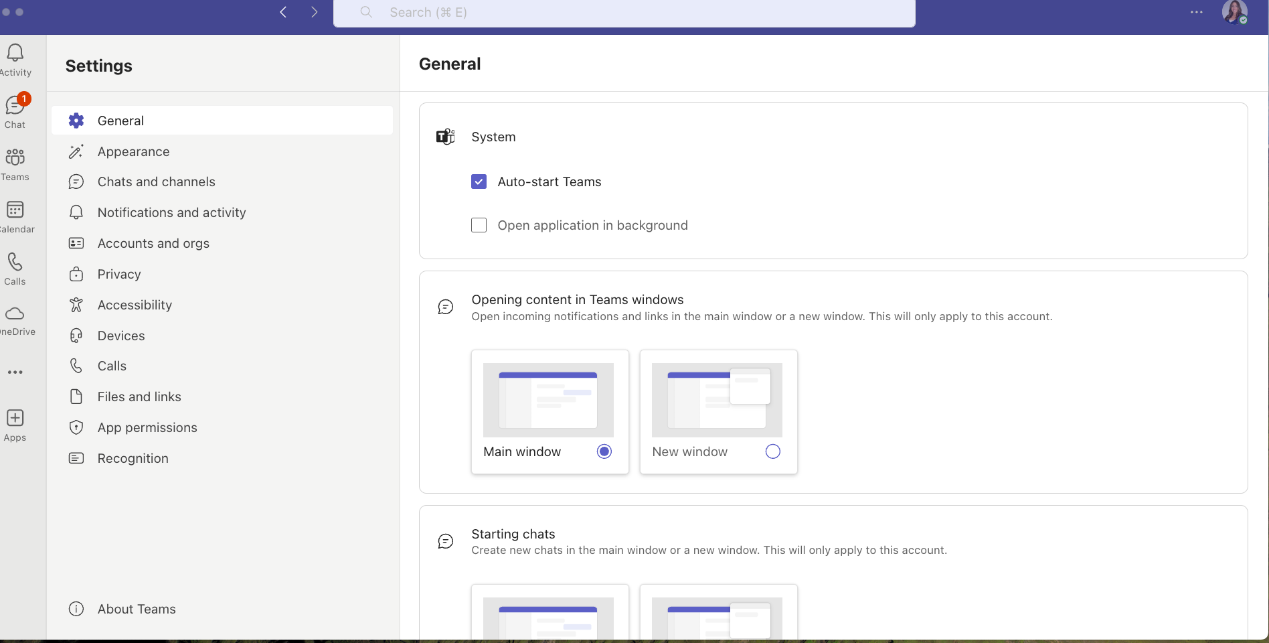Choose New window preview for opening content
Viewport: 1269px width, 643px height.
tap(717, 400)
